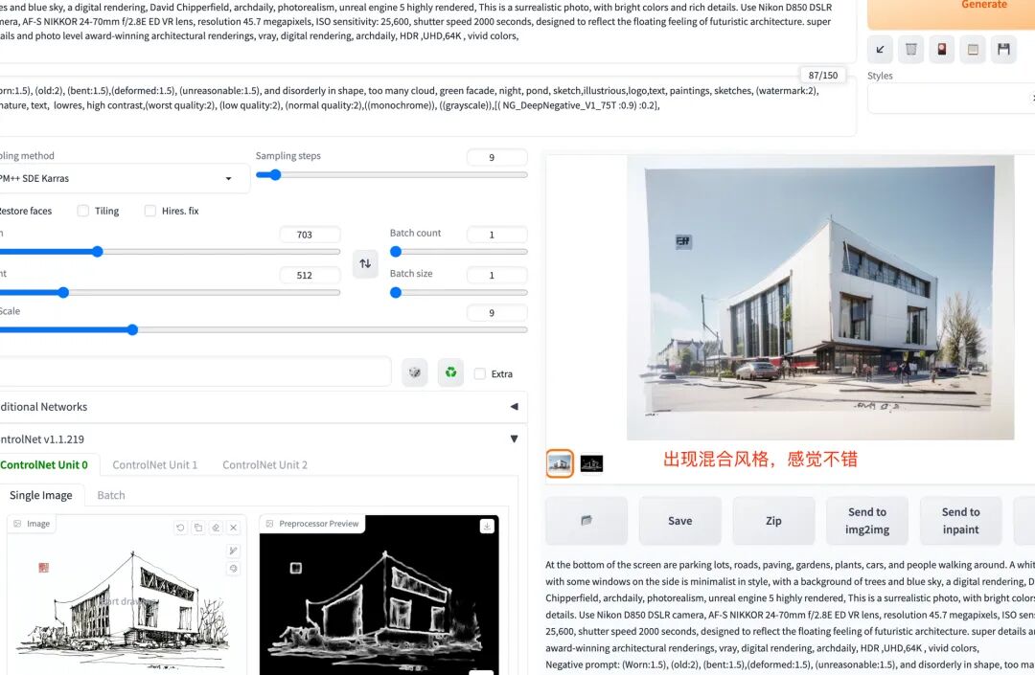Open the sampling method dropdown
The height and width of the screenshot is (675, 1035).
click(x=123, y=179)
